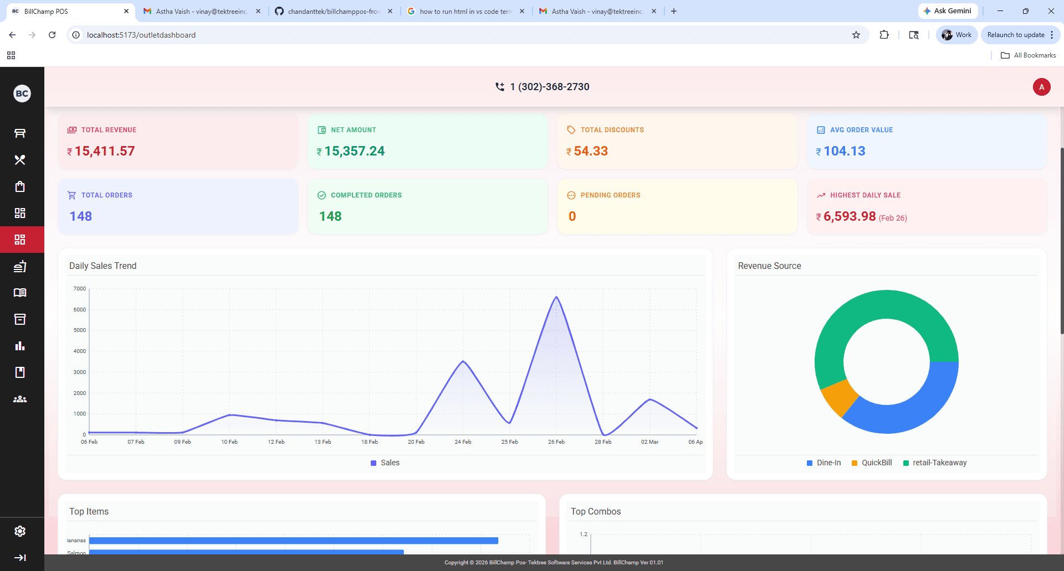The image size is (1064, 571).
Task: Click the 26 Feb peak on sales chart
Action: (556, 298)
